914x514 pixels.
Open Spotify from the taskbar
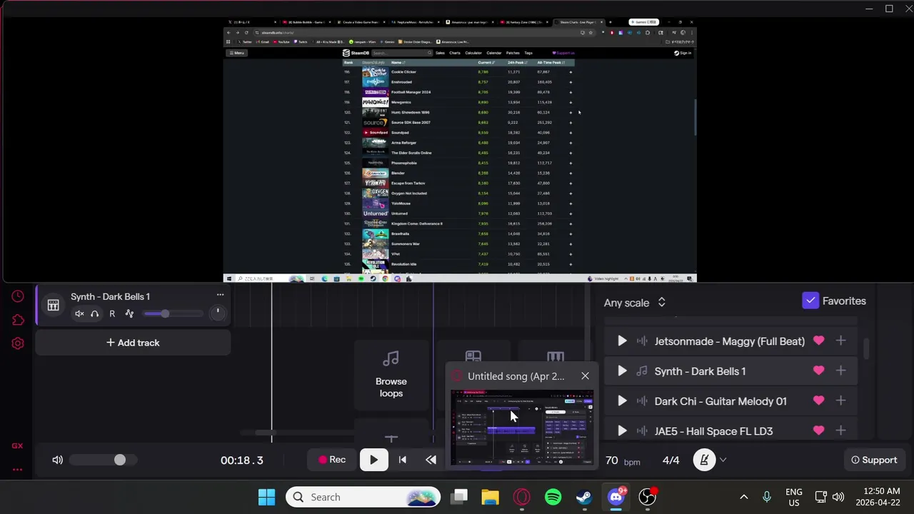point(553,497)
